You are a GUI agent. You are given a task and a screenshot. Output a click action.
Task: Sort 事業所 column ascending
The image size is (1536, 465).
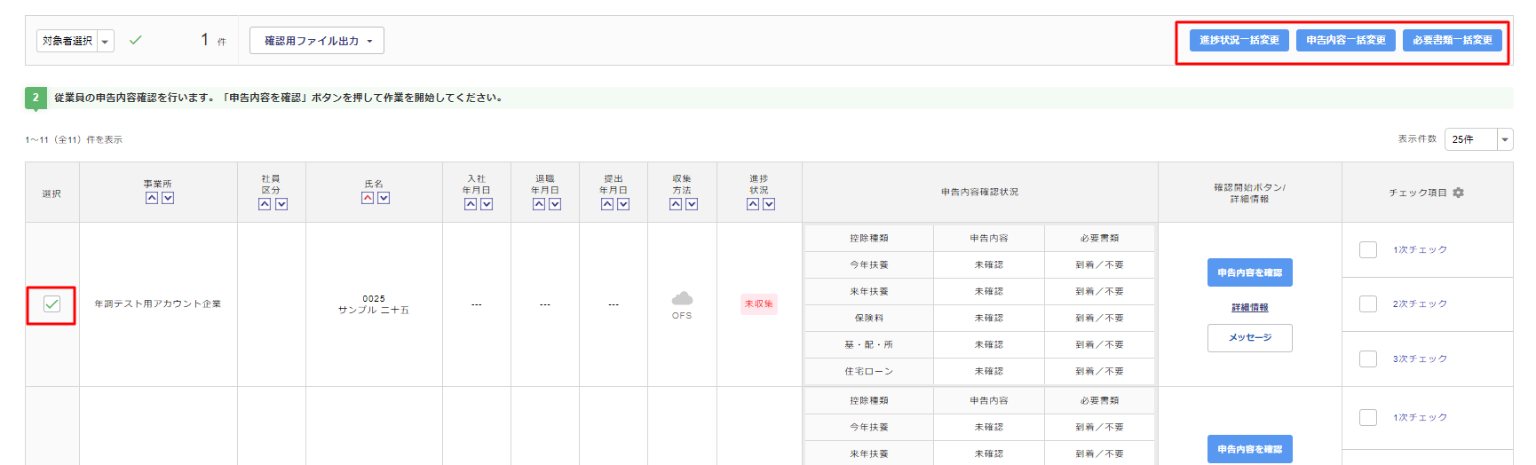tap(152, 198)
